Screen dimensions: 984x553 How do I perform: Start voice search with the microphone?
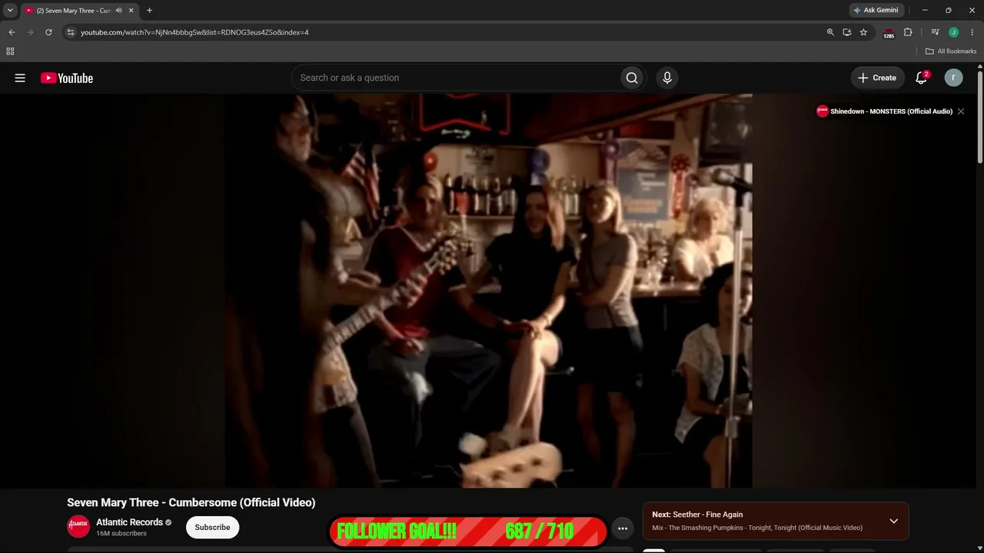point(667,78)
